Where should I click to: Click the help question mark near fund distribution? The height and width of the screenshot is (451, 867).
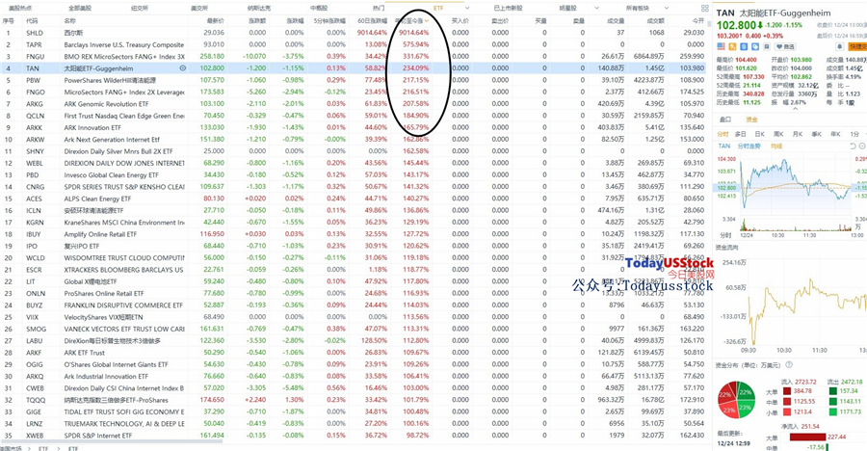tap(789, 364)
